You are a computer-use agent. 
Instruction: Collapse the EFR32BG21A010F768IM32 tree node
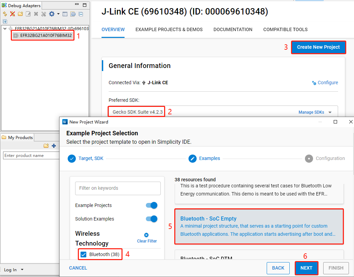[4, 29]
